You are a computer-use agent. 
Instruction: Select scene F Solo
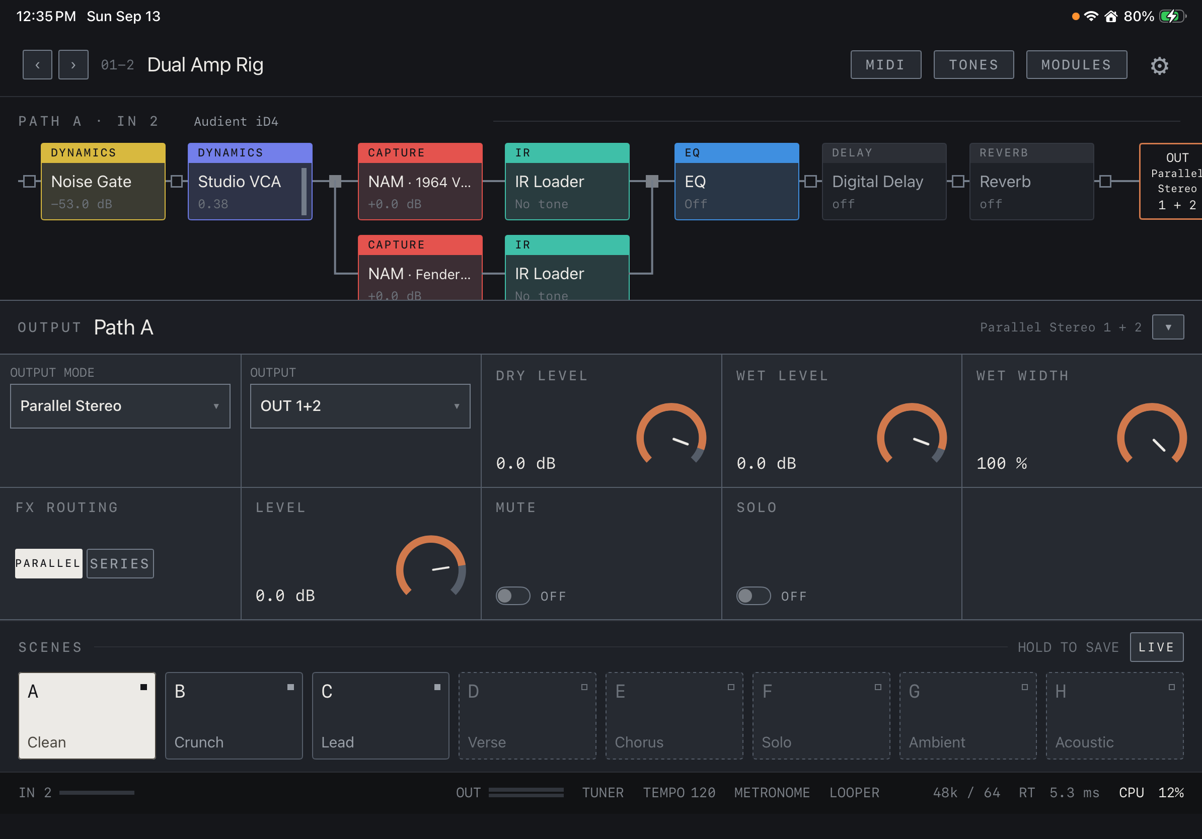pos(821,716)
